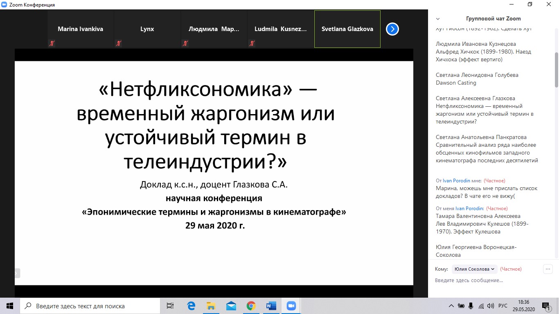Select Marina Ivankiva's video tile
This screenshot has height=314, width=559.
point(81,29)
